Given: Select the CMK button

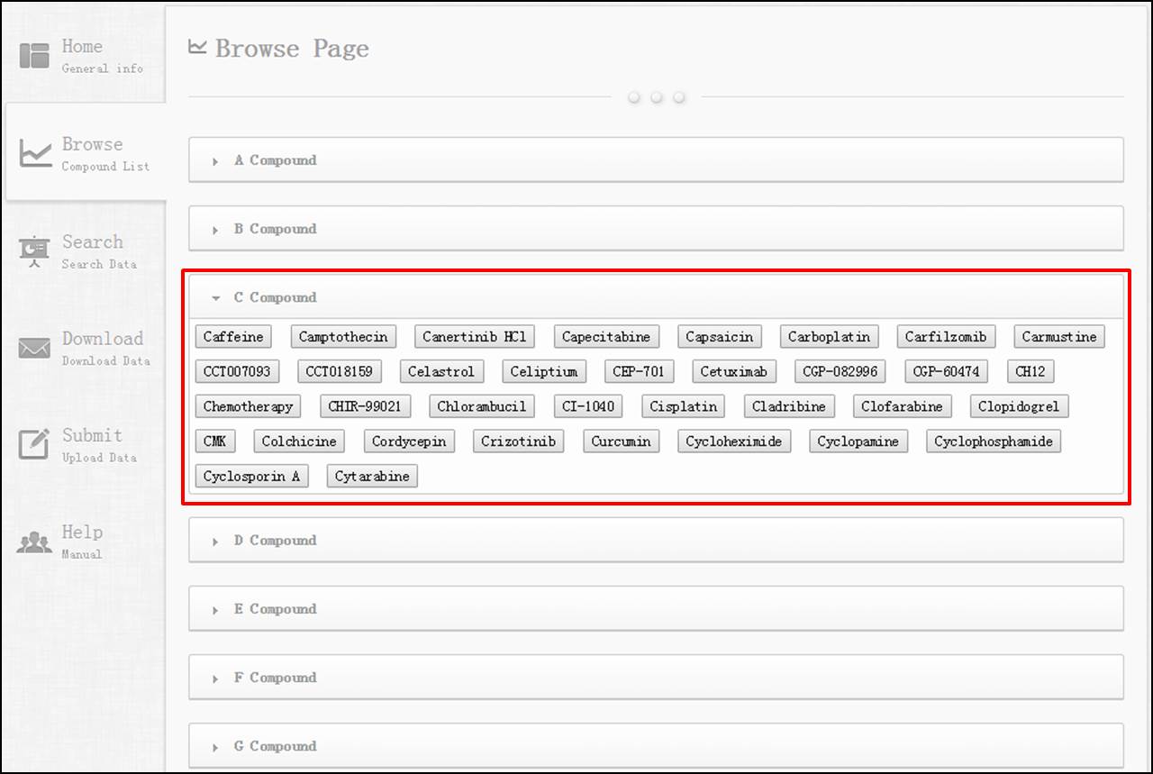Looking at the screenshot, I should [x=215, y=442].
